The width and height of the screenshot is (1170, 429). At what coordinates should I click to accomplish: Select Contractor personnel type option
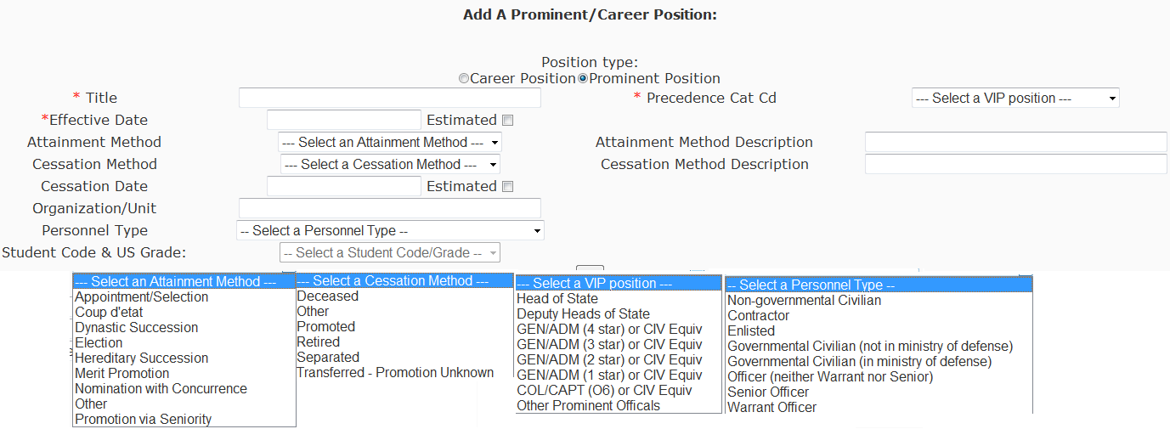coord(758,316)
